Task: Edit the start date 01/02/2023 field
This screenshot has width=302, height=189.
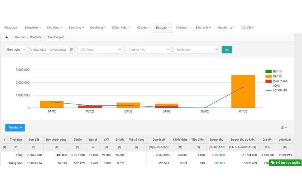Action: pos(39,50)
